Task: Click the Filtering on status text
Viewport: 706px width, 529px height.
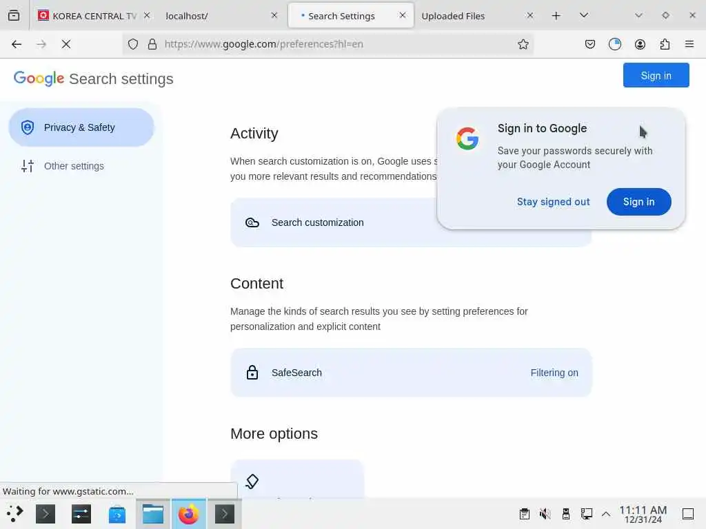Action: click(554, 373)
